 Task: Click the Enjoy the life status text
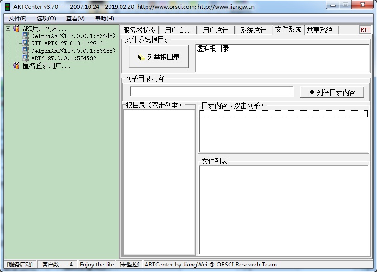point(97,265)
